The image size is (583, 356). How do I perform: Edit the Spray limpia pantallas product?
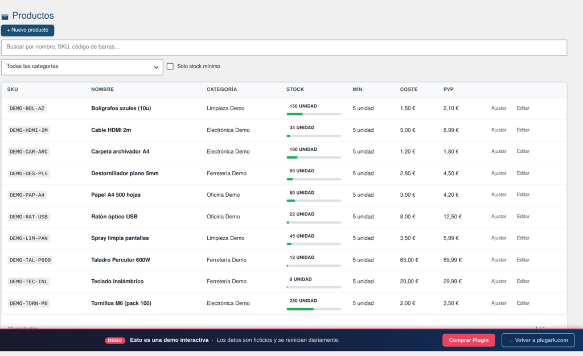click(x=523, y=238)
